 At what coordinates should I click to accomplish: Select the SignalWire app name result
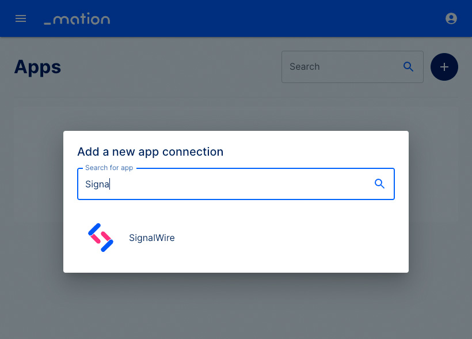tap(152, 238)
